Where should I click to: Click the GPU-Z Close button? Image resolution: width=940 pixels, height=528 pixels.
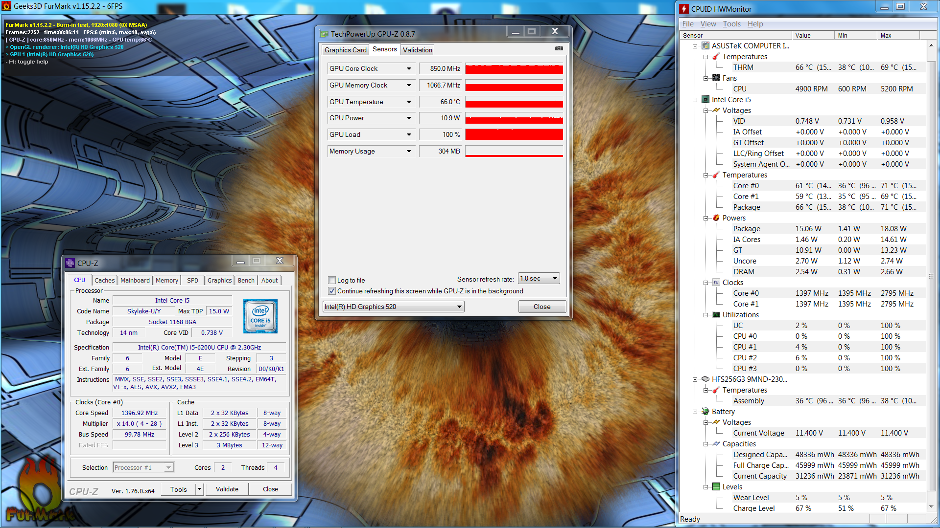coord(542,307)
